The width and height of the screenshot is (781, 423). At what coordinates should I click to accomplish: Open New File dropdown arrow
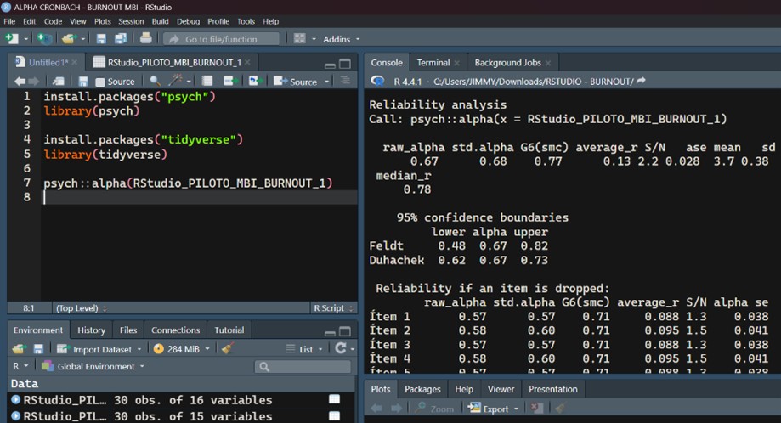[25, 39]
